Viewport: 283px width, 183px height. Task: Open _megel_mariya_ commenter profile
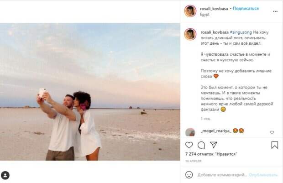[x=216, y=131]
